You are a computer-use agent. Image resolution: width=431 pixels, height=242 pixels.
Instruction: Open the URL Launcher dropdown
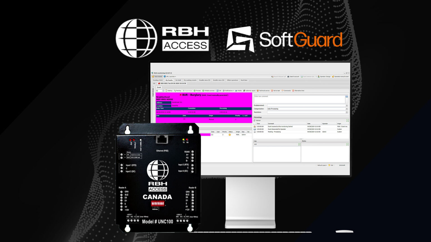(170, 76)
